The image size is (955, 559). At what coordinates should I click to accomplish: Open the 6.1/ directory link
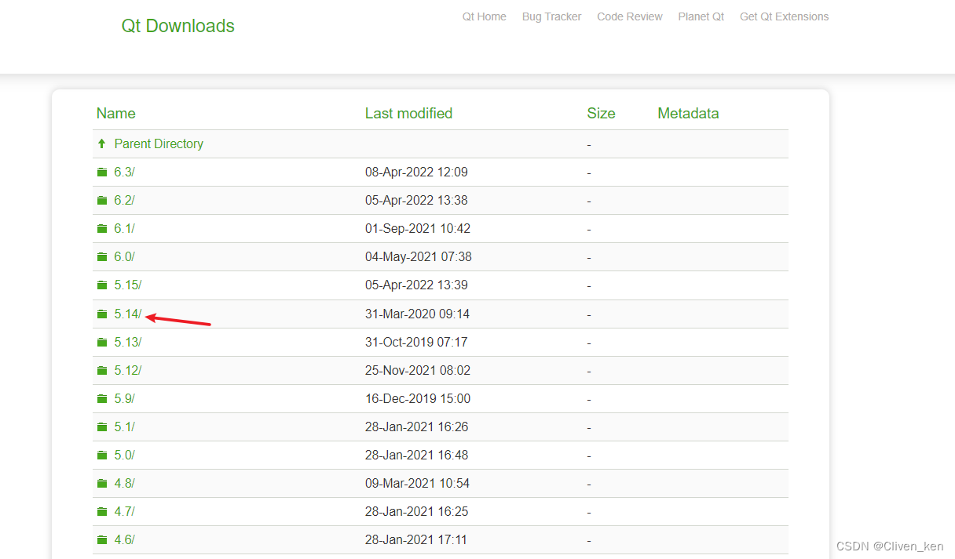click(125, 229)
